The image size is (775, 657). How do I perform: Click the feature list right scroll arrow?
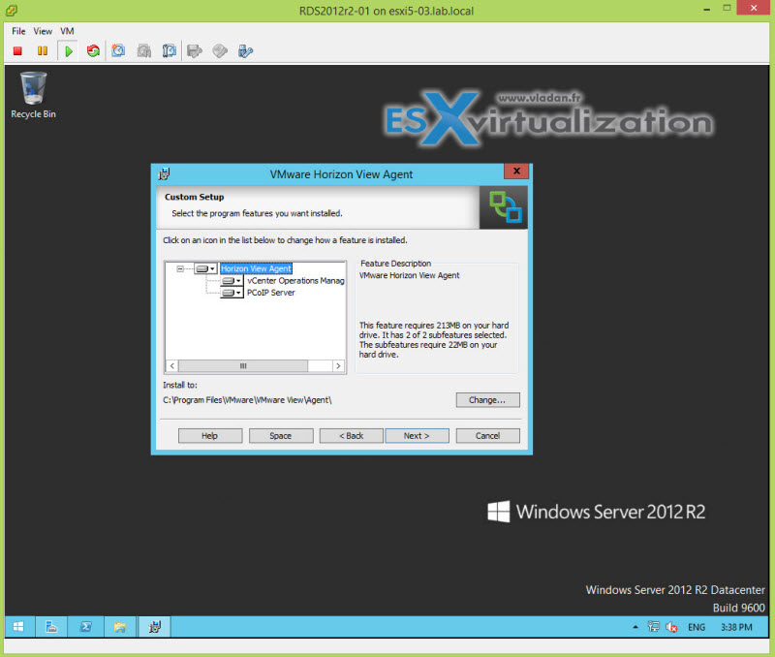338,366
